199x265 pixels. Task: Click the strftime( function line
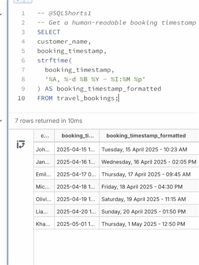tap(55, 60)
